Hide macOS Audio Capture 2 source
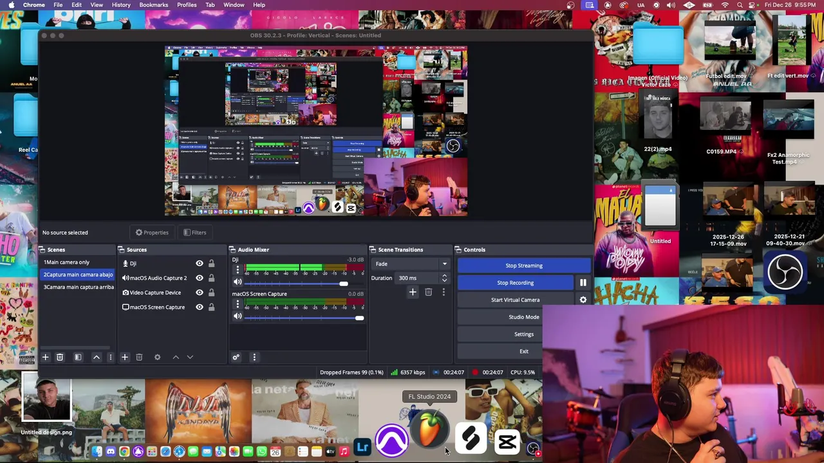The image size is (824, 463). (200, 278)
